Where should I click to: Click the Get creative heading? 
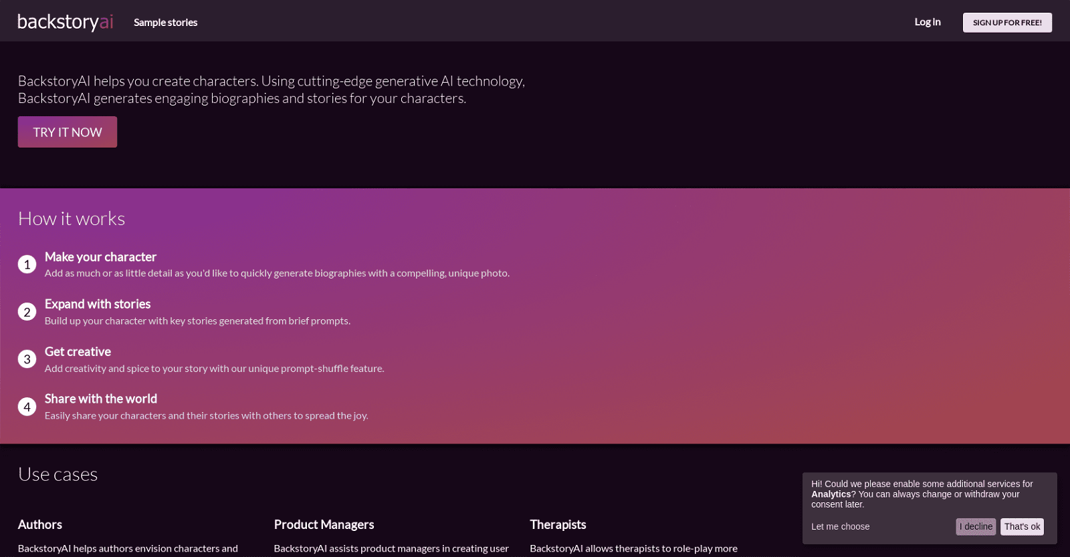[x=78, y=352]
